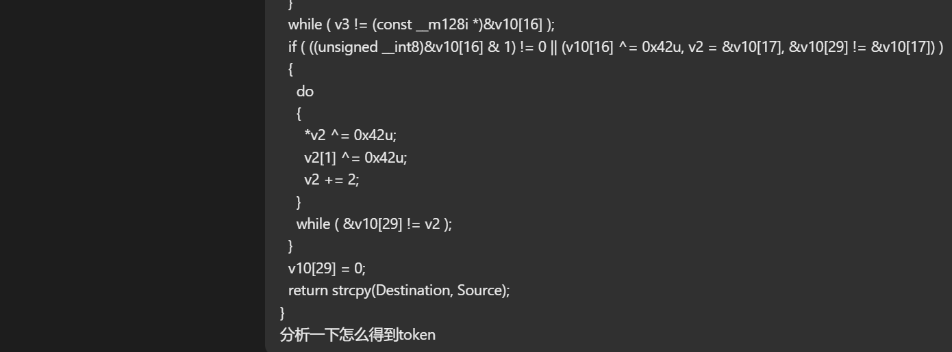Click the opening brace directly below "do"
The image size is (952, 352).
click(x=299, y=113)
